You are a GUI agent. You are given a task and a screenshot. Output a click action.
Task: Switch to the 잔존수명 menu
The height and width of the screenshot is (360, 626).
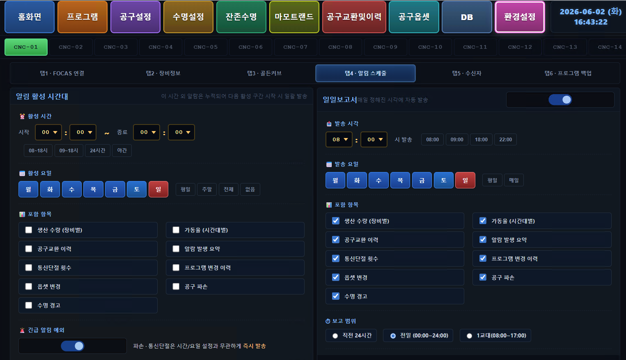(241, 17)
